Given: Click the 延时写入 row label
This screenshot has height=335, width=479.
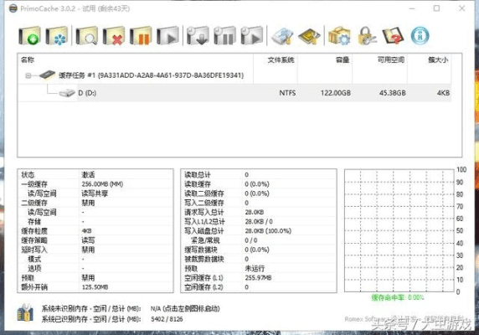Looking at the screenshot, I should pyautogui.click(x=34, y=250).
